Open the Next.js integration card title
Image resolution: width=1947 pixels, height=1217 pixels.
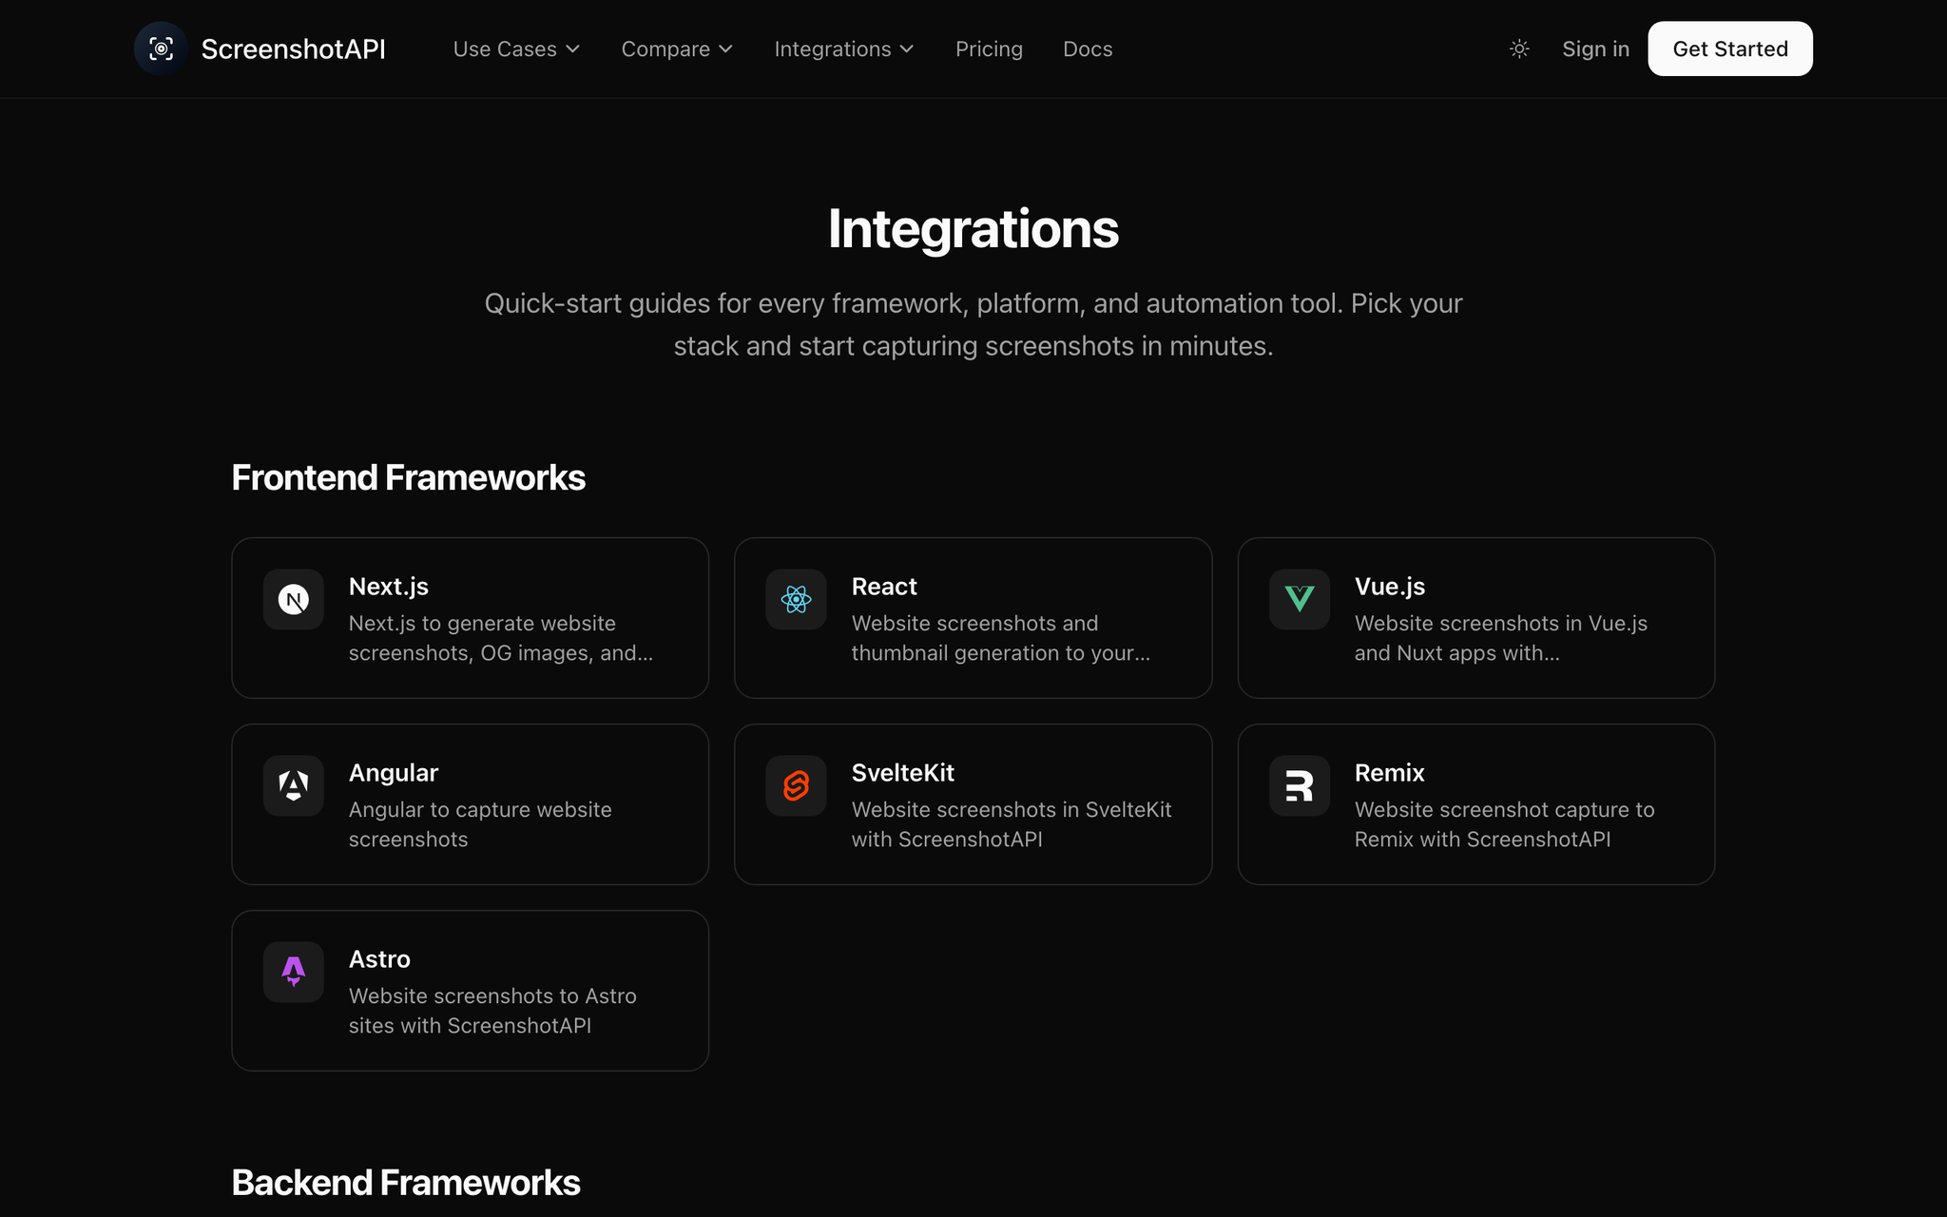point(389,587)
